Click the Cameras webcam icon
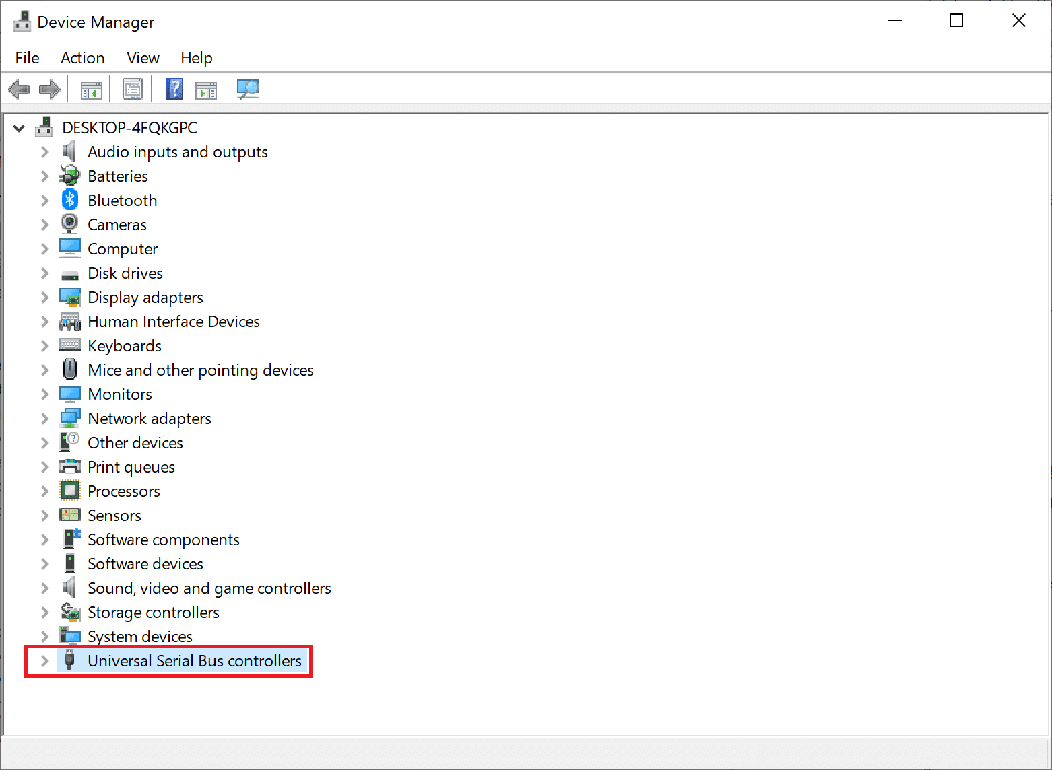Viewport: 1052px width, 770px height. pyautogui.click(x=70, y=224)
